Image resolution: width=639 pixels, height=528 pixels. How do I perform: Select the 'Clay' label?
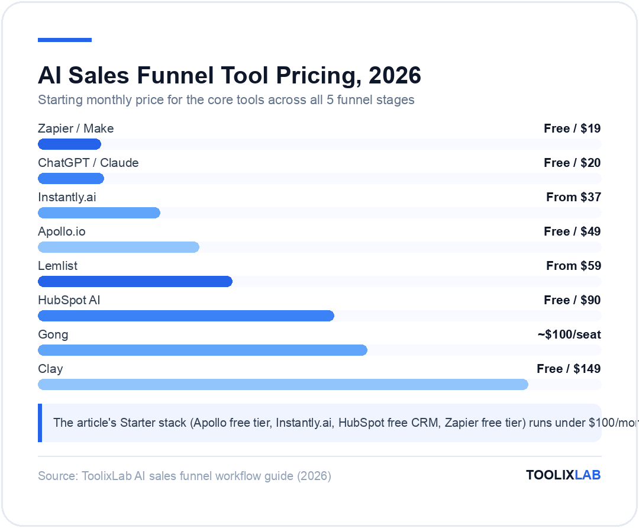50,369
